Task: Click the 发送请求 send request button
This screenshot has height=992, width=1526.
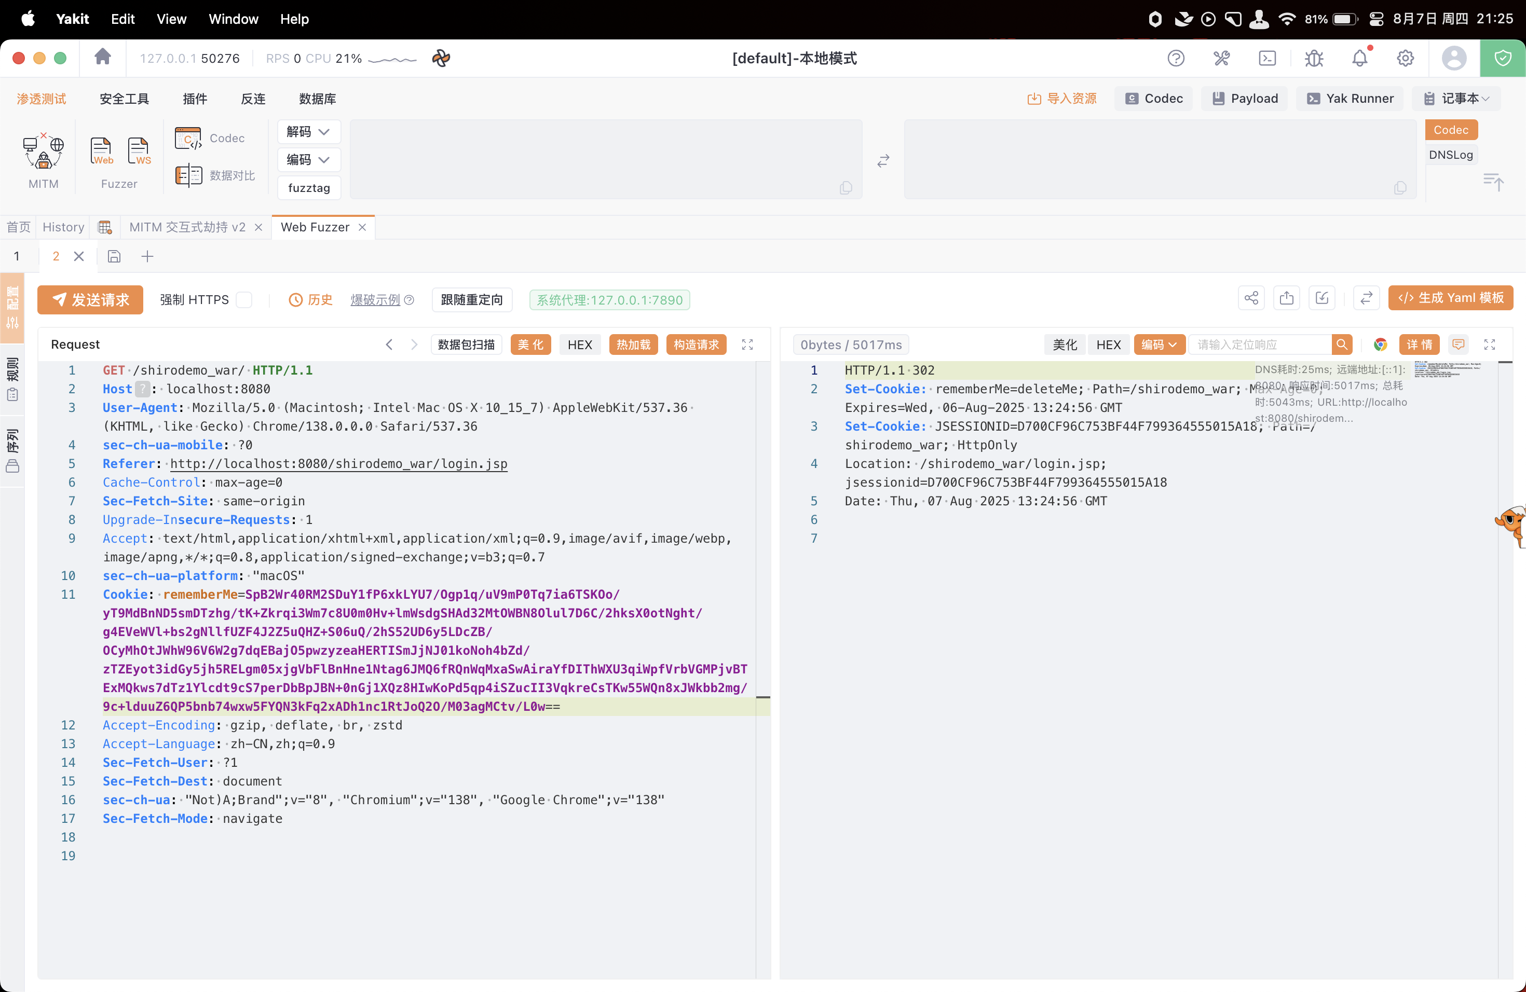Action: click(x=90, y=300)
